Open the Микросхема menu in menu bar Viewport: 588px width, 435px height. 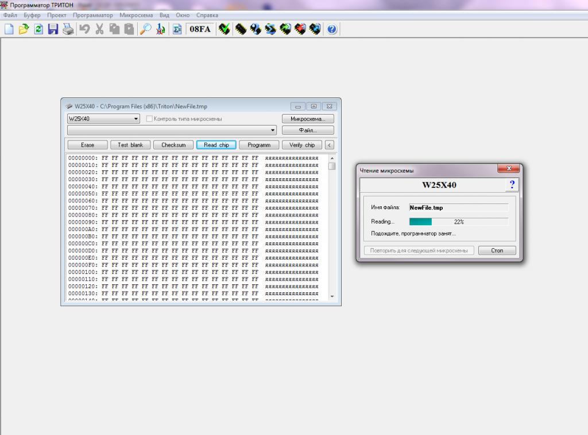pyautogui.click(x=136, y=15)
